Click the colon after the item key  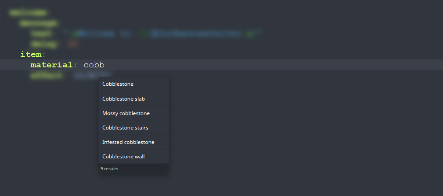[x=43, y=55]
